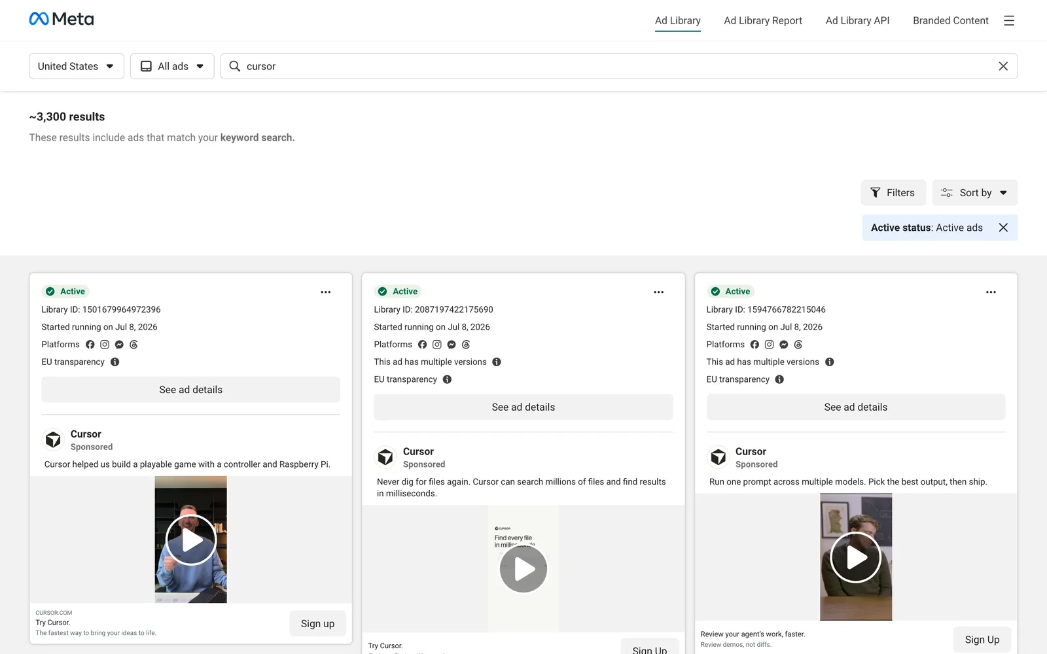The width and height of the screenshot is (1047, 654).
Task: Open the All ads category dropdown
Action: 172,66
